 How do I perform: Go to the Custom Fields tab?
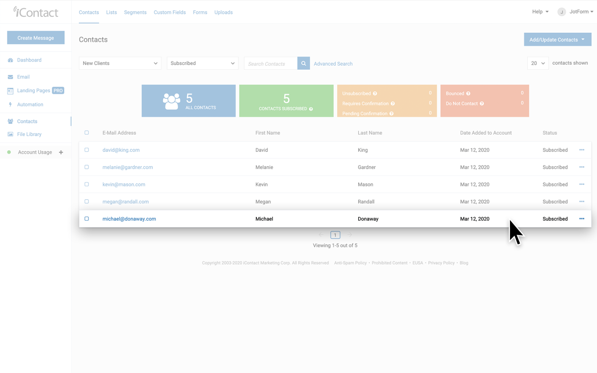[x=170, y=12]
